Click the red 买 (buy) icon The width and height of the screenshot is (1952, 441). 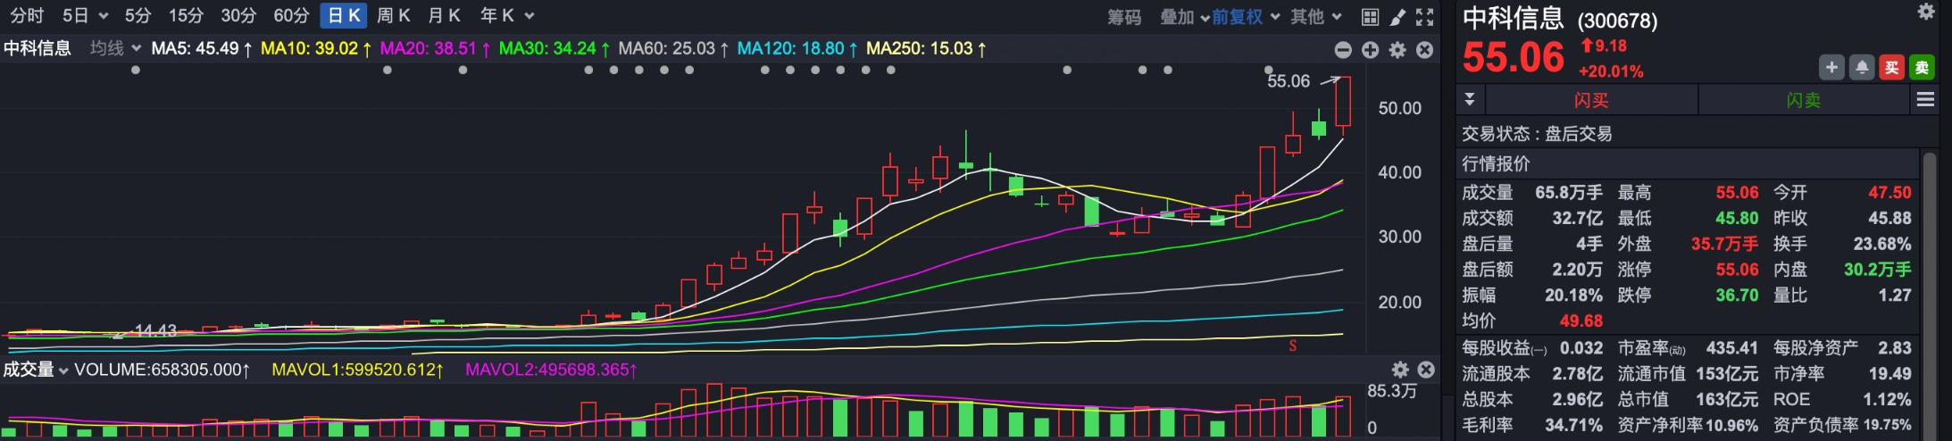[x=1891, y=68]
